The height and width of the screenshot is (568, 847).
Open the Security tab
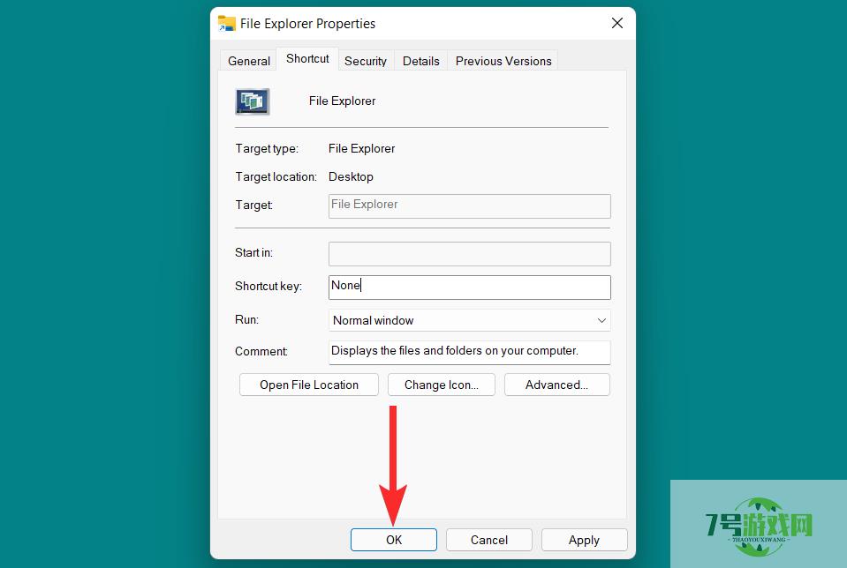366,61
